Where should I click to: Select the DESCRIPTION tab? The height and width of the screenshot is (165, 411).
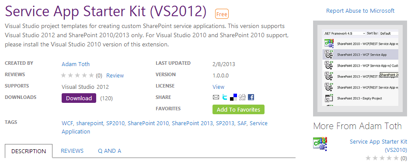pyautogui.click(x=28, y=151)
